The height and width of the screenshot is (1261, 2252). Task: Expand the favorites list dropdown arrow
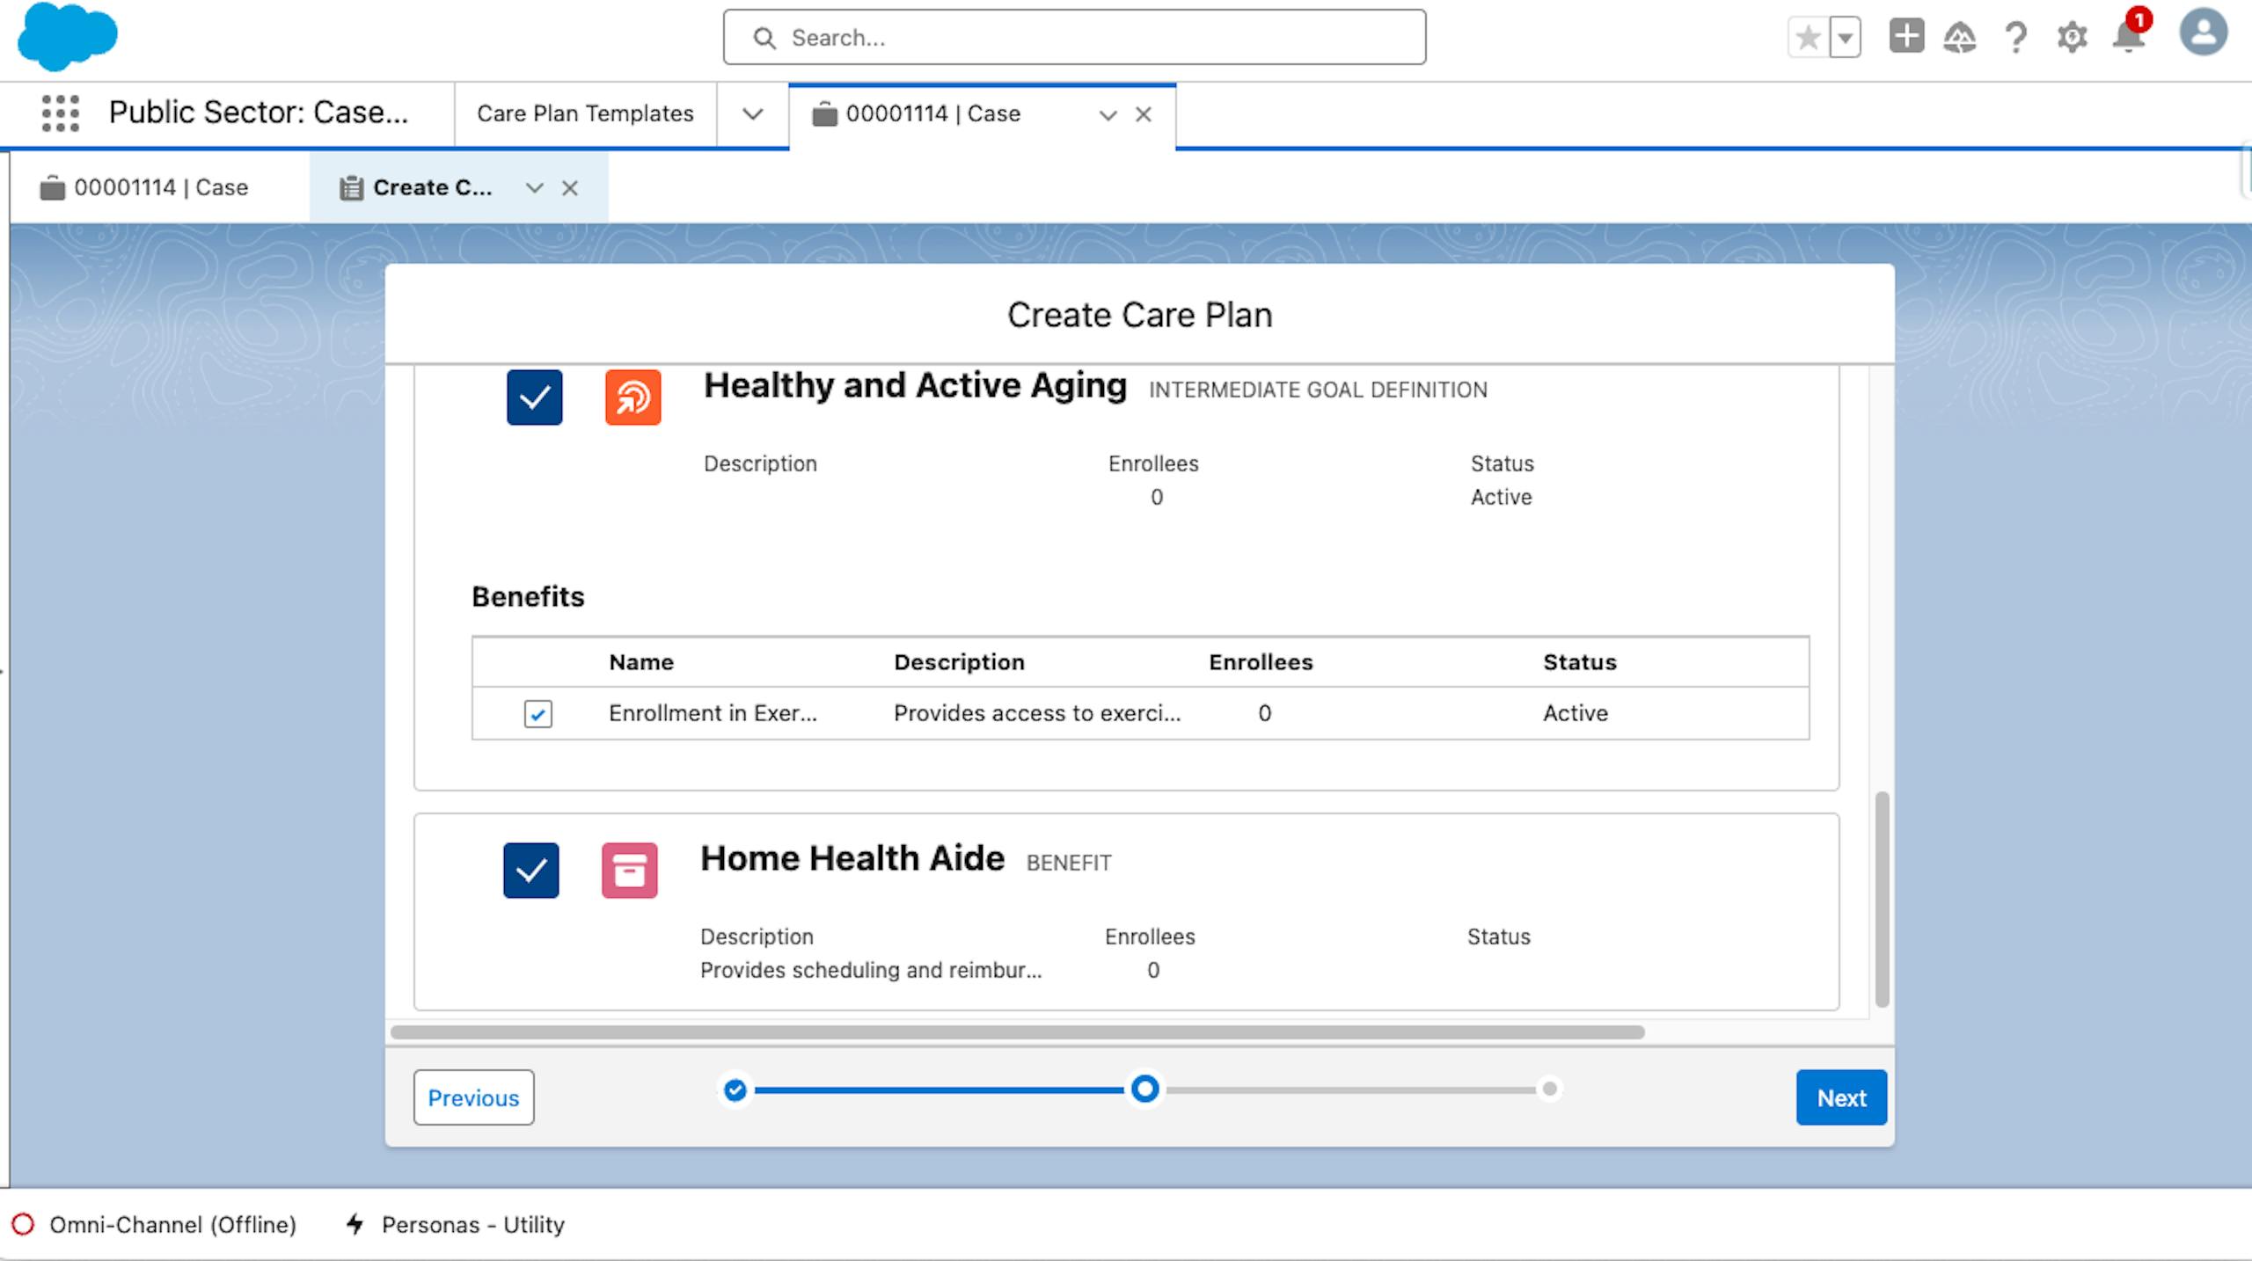point(1846,38)
